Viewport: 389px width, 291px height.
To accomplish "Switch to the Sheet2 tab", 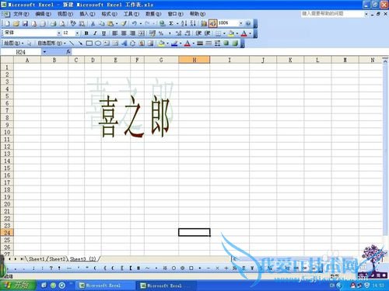I will point(58,258).
